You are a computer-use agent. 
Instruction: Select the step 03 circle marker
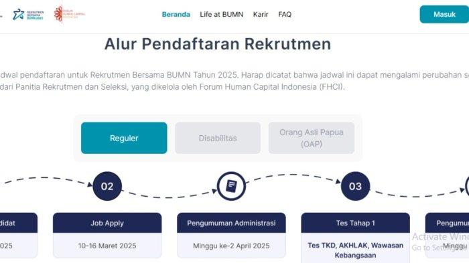[x=355, y=186]
